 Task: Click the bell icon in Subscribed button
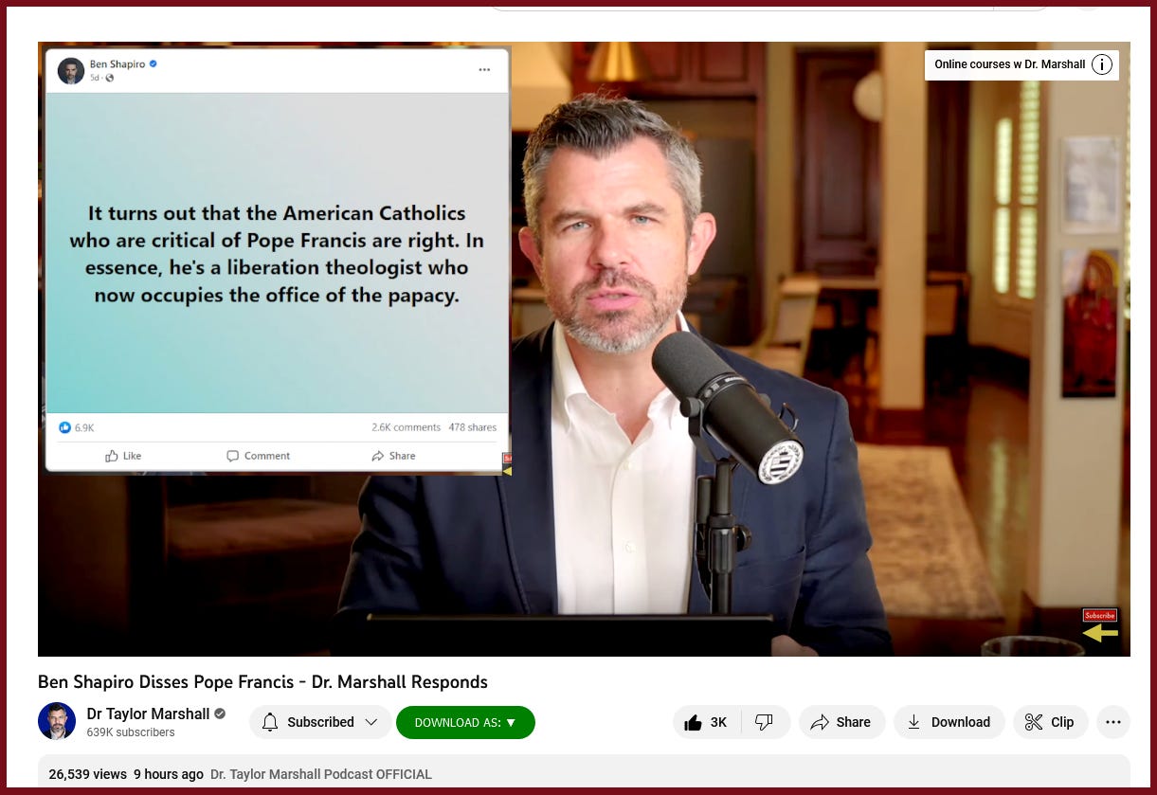click(270, 722)
